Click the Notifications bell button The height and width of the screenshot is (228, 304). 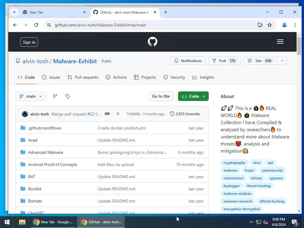(188, 61)
